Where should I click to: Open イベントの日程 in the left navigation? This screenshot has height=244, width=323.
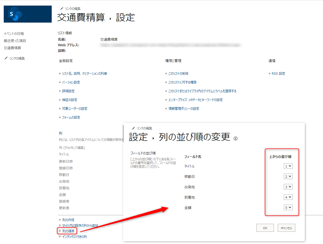point(14,33)
